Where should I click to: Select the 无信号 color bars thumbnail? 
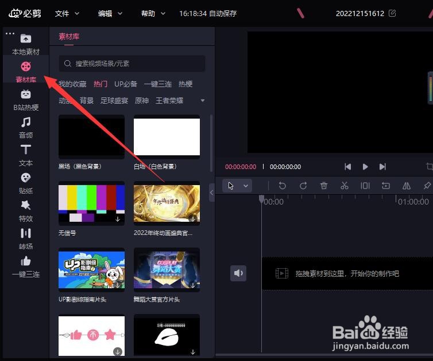[91, 203]
